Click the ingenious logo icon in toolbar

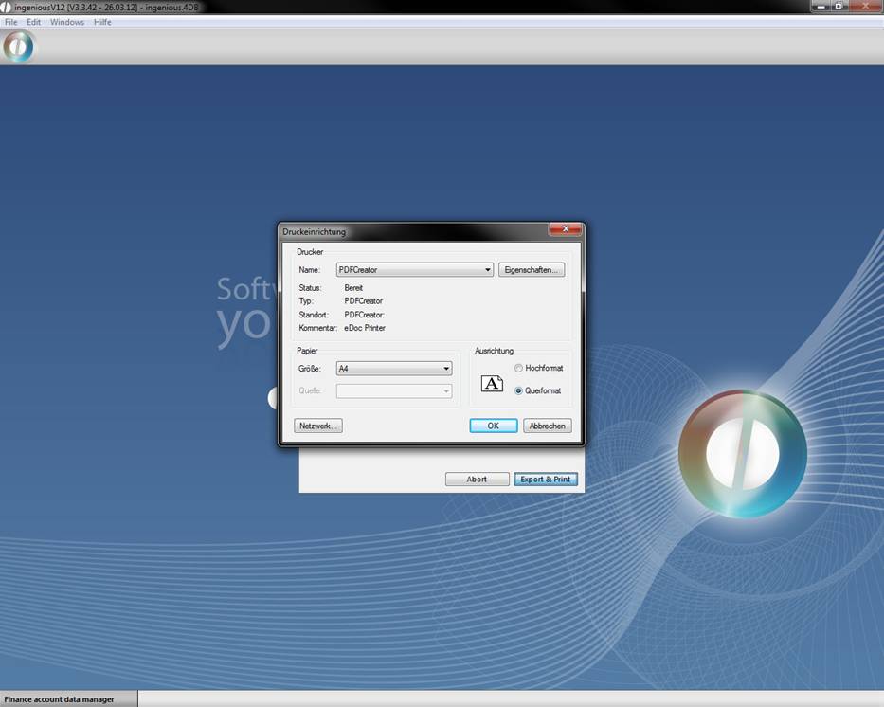[18, 46]
